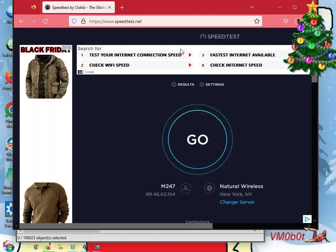Open ad link Fastest Internet Available
The height and width of the screenshot is (252, 336).
pos(242,55)
